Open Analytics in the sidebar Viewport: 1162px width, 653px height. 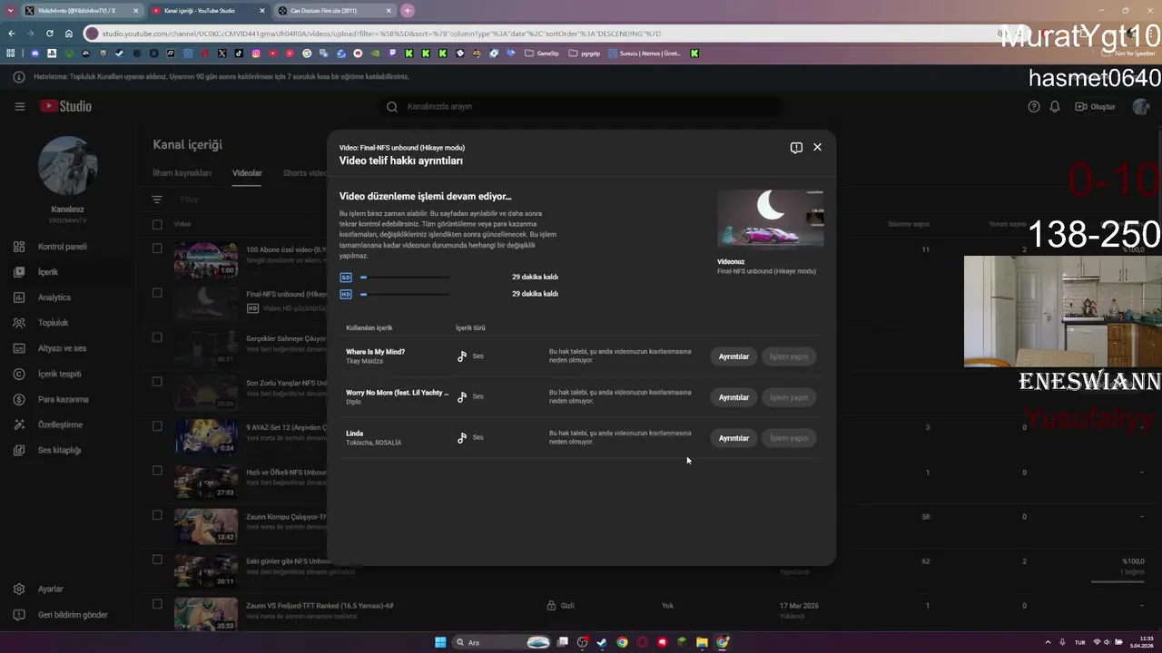click(54, 297)
